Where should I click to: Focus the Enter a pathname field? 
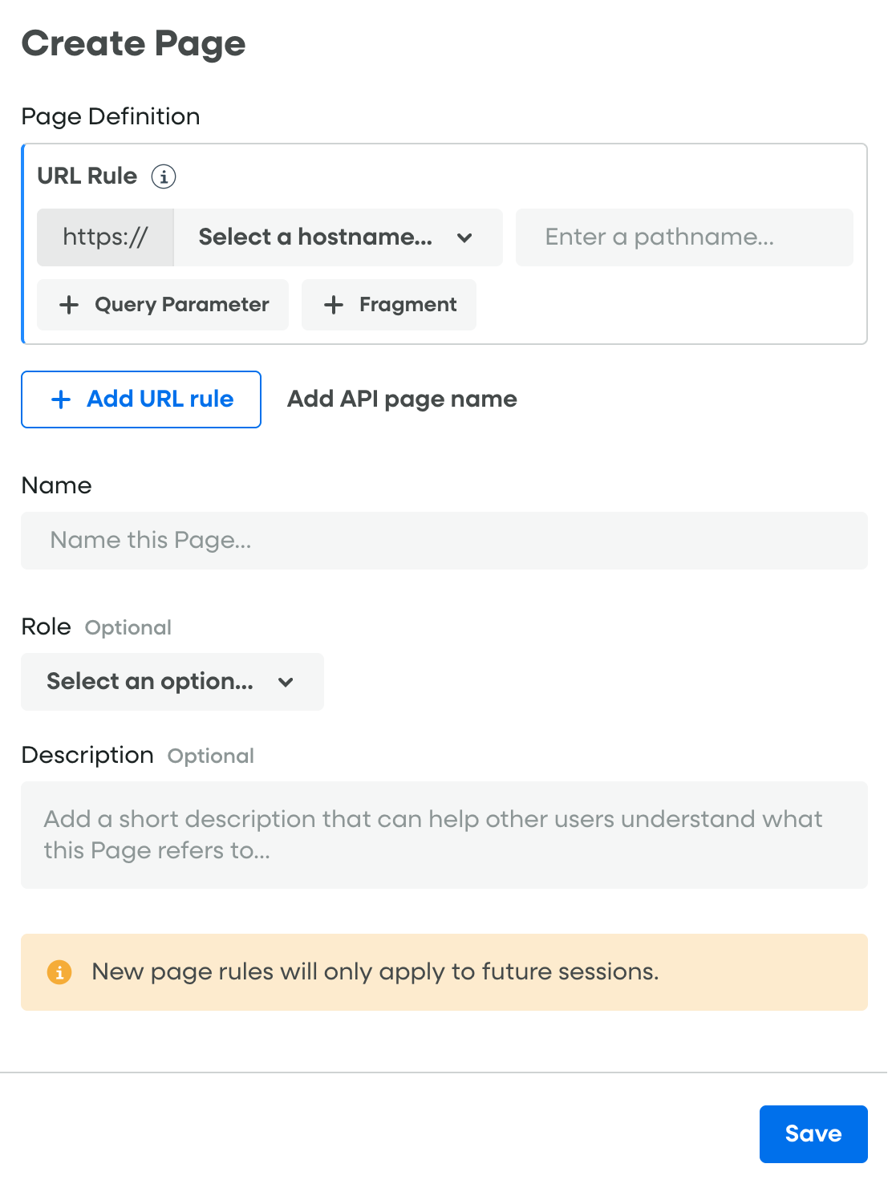pyautogui.click(x=683, y=237)
